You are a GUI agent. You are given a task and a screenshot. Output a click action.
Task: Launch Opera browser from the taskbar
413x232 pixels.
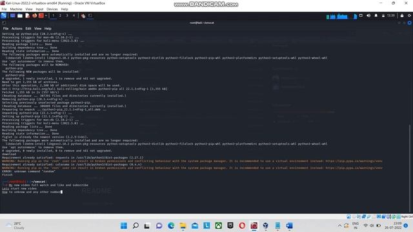point(242,226)
